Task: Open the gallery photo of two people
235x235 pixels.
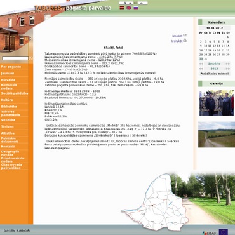Action: tap(217, 103)
